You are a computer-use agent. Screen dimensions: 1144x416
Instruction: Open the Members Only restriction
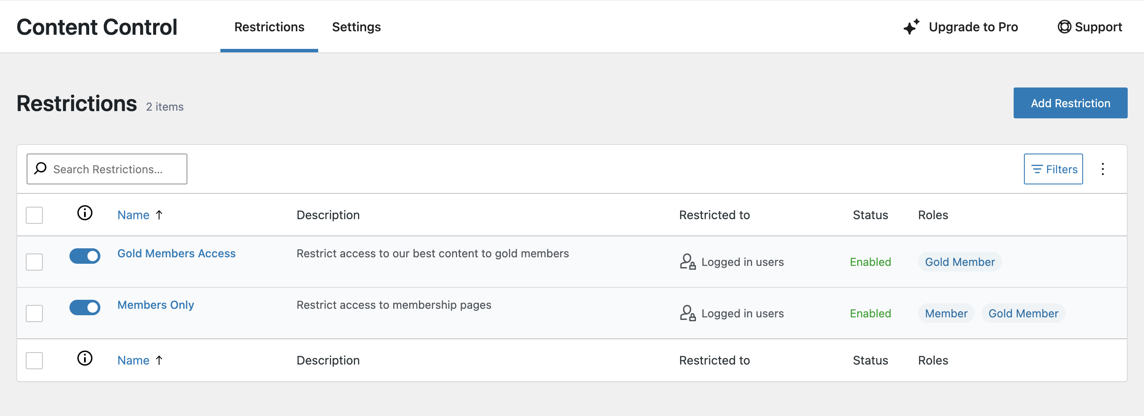(x=155, y=304)
